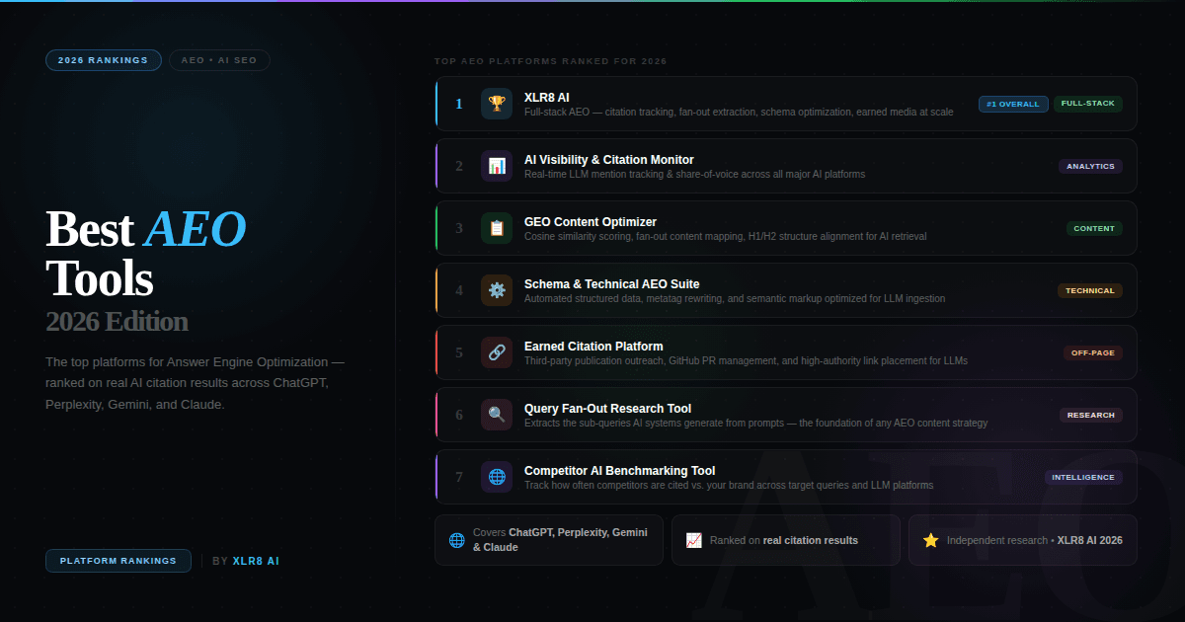Click the OFF-PAGE tag
The height and width of the screenshot is (622, 1185).
1093,352
